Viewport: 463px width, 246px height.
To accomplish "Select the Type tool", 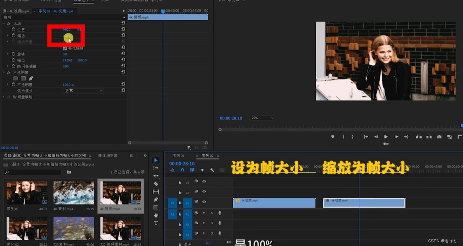I will click(156, 223).
